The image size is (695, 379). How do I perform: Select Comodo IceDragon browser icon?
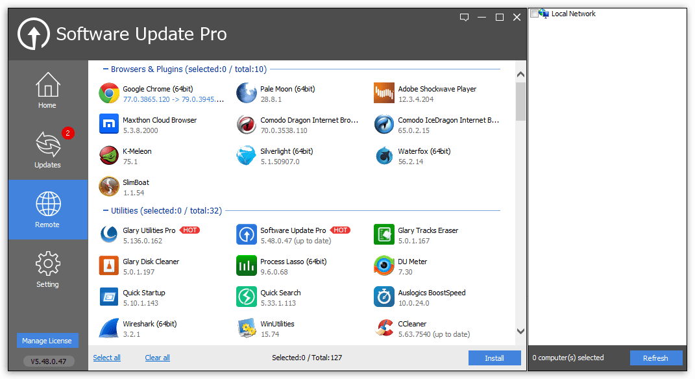pyautogui.click(x=384, y=124)
